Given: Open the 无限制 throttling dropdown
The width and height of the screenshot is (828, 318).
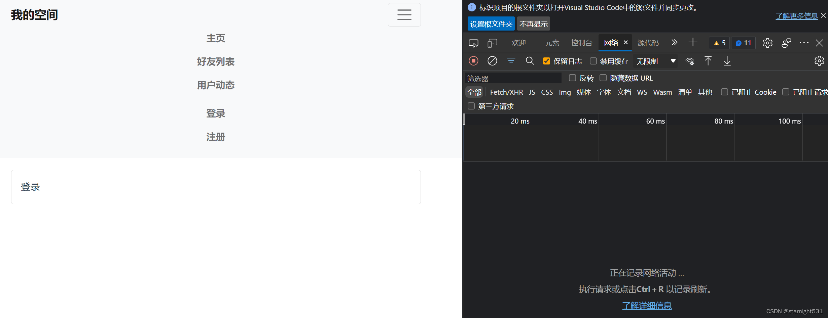Looking at the screenshot, I should (655, 61).
